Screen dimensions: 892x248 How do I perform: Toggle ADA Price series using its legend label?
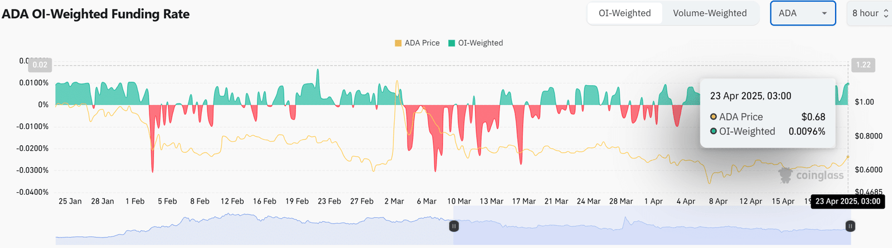[422, 43]
